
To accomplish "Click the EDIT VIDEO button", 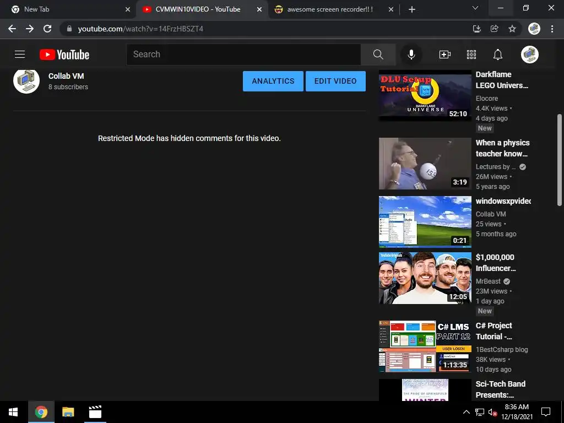I will [335, 81].
